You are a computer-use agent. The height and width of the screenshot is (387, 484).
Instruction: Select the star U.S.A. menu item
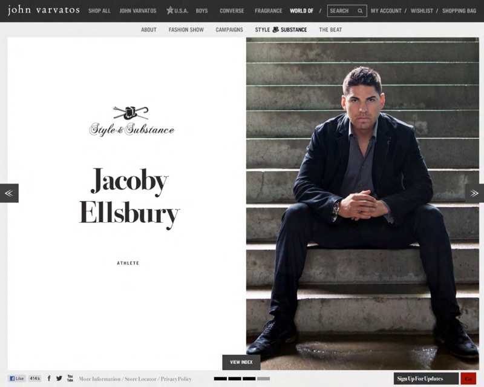coord(177,10)
